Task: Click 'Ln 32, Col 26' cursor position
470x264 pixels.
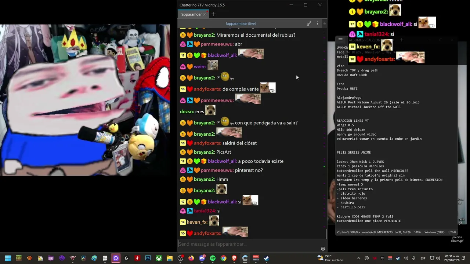Action: point(402,232)
